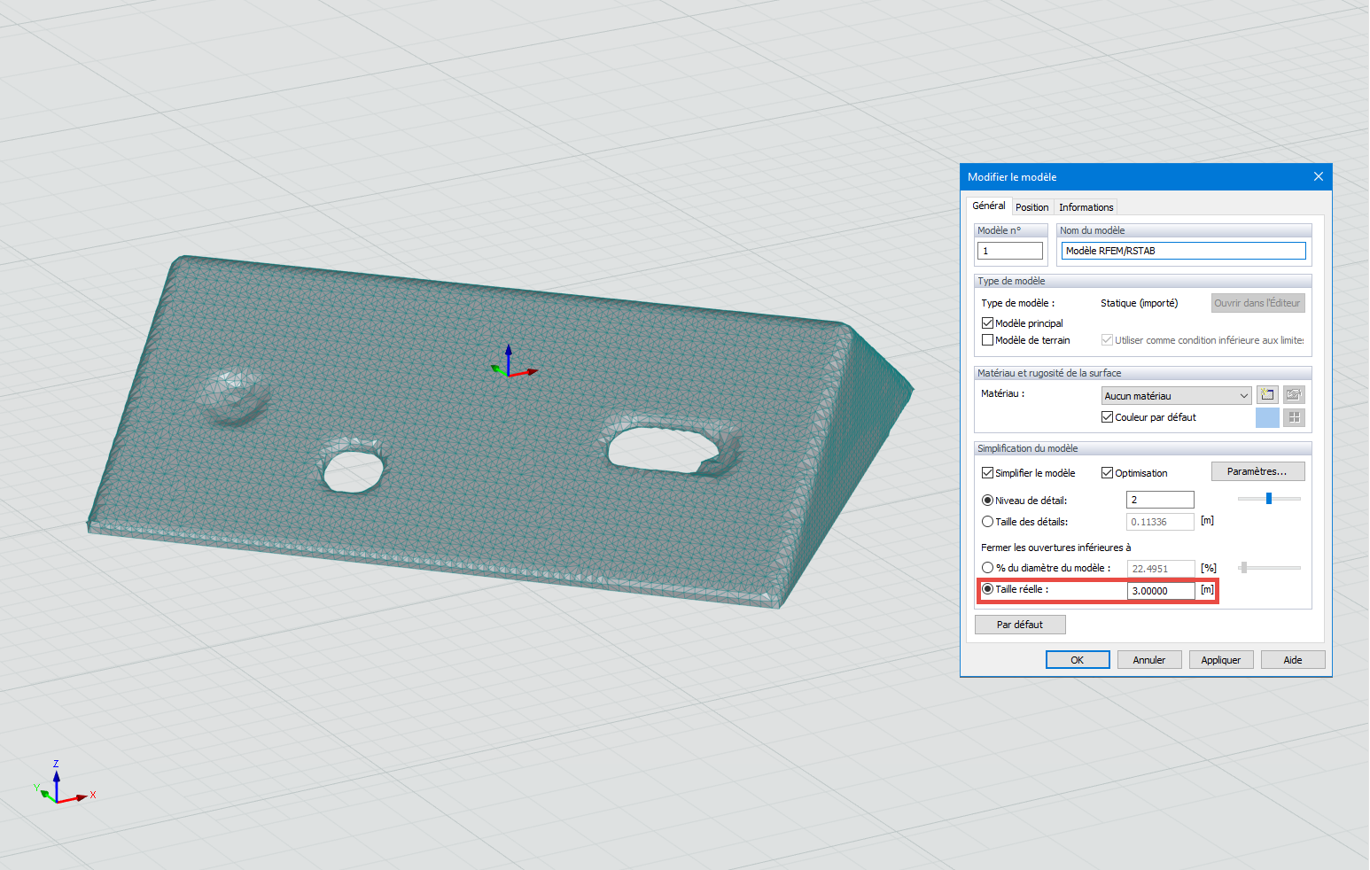Switch to the Informations tab
The width and height of the screenshot is (1370, 870).
[x=1086, y=207]
